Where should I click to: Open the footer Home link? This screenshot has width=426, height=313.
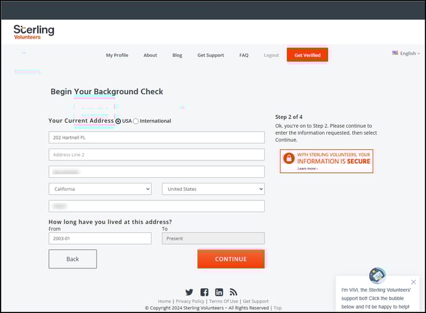click(x=164, y=301)
